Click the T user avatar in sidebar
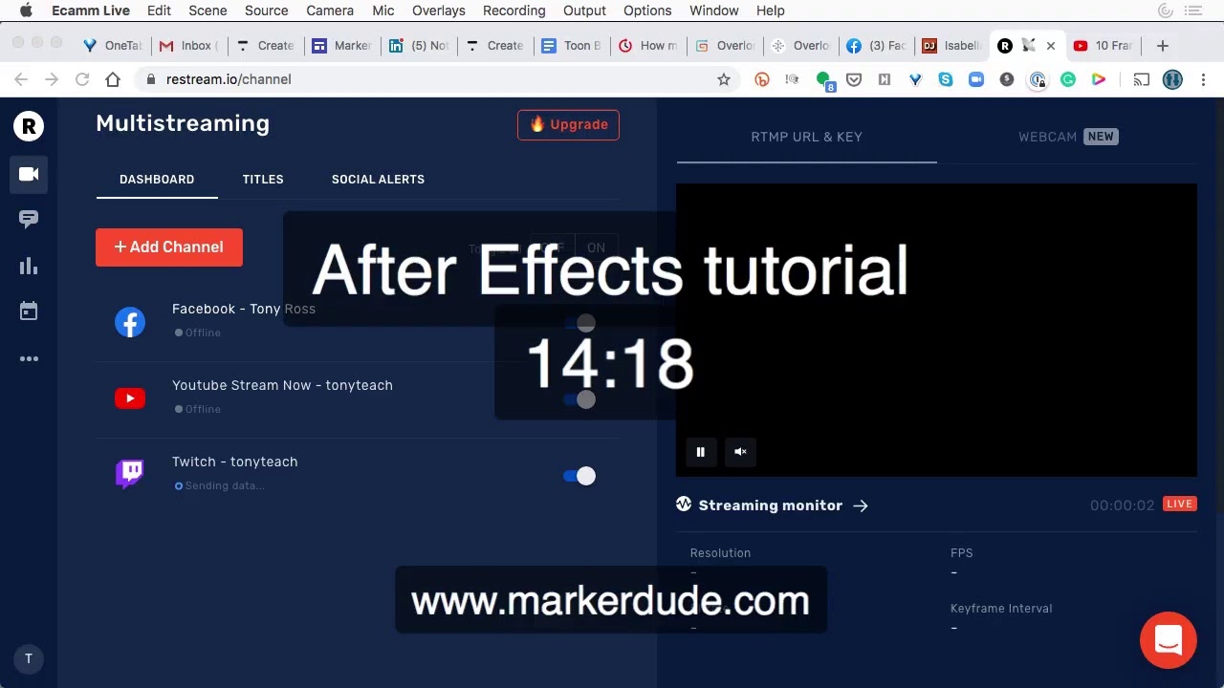 tap(29, 658)
